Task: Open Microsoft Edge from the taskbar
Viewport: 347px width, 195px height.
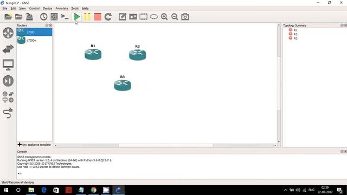Action: pyautogui.click(x=44, y=190)
